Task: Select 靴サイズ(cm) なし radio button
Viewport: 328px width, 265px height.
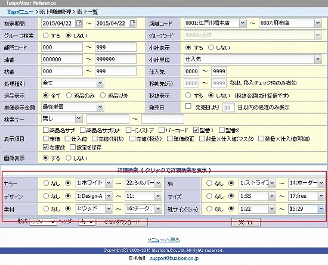Action: point(209,208)
